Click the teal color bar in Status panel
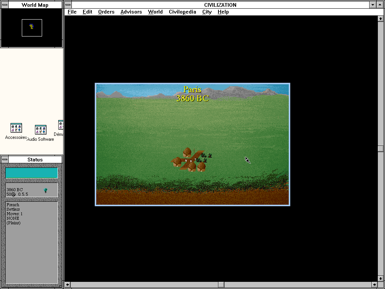This screenshot has width=385, height=289. point(32,173)
